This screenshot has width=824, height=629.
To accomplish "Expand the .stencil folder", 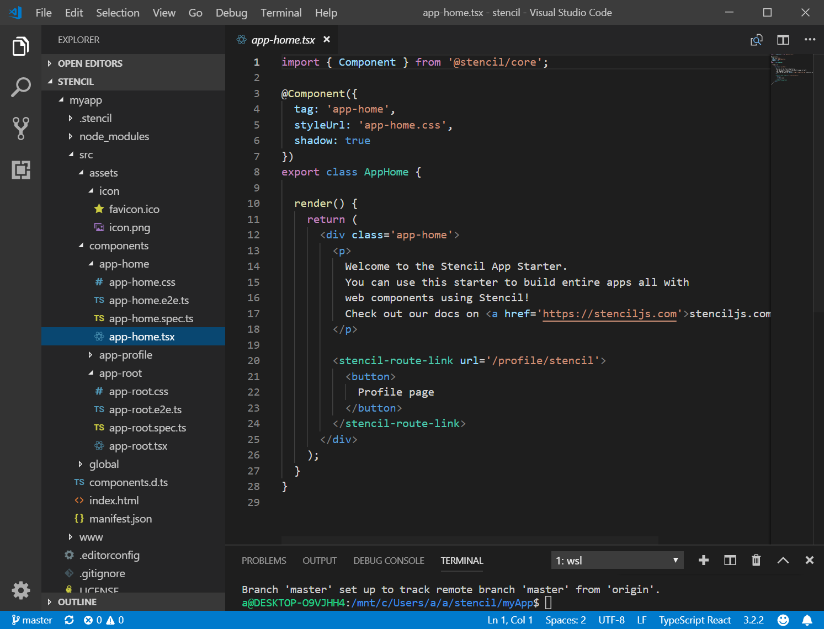I will pos(133,118).
